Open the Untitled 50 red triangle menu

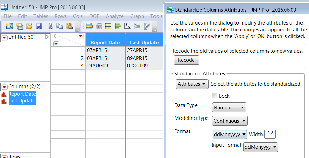(x=4, y=37)
